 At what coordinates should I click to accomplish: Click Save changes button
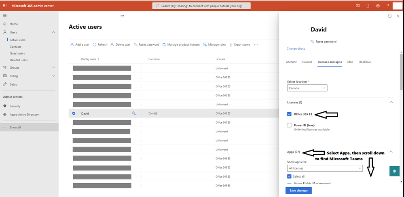pyautogui.click(x=298, y=191)
